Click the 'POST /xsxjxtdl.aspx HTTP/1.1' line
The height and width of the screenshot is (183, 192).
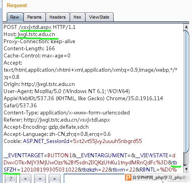40,27
